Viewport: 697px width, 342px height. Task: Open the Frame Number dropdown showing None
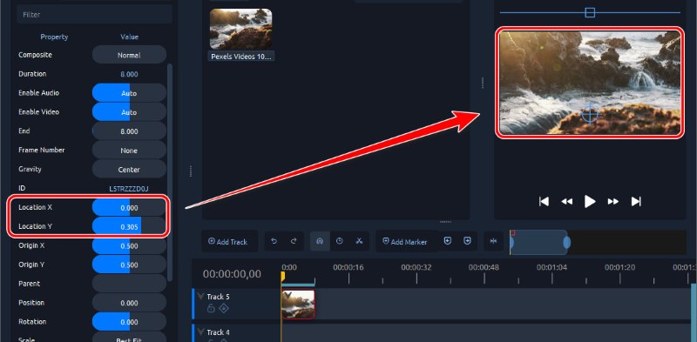129,151
